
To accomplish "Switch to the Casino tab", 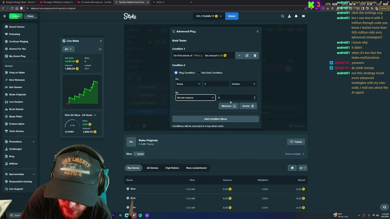I will click(16, 16).
